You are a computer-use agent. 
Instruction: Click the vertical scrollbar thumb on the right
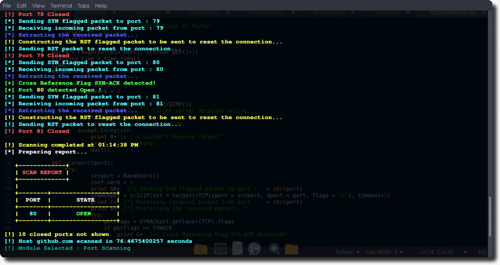point(489,217)
